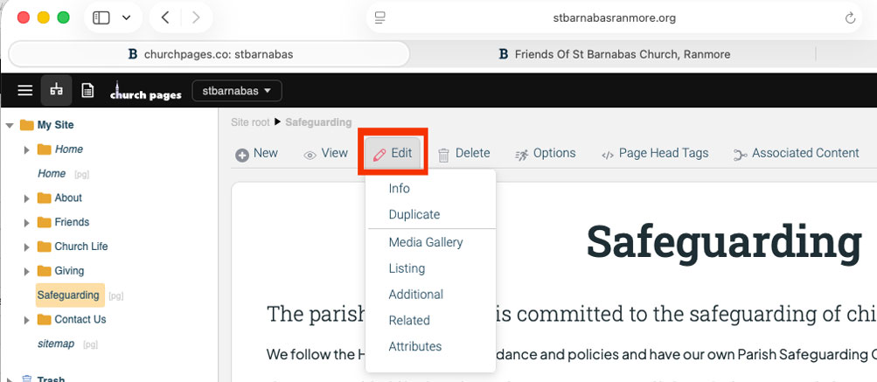Select the Contact Us tree label
Image resolution: width=877 pixels, height=382 pixels.
tap(80, 319)
